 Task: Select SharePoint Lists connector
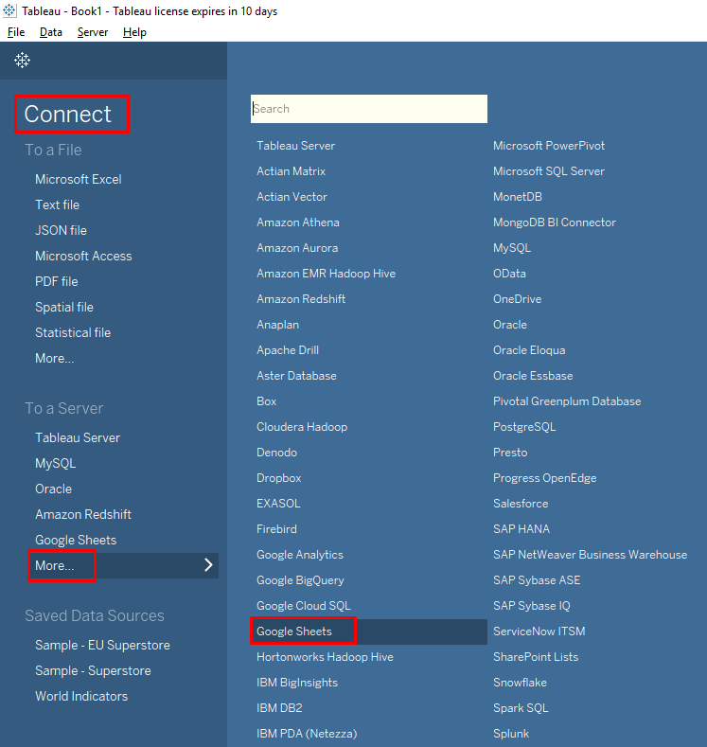[536, 657]
